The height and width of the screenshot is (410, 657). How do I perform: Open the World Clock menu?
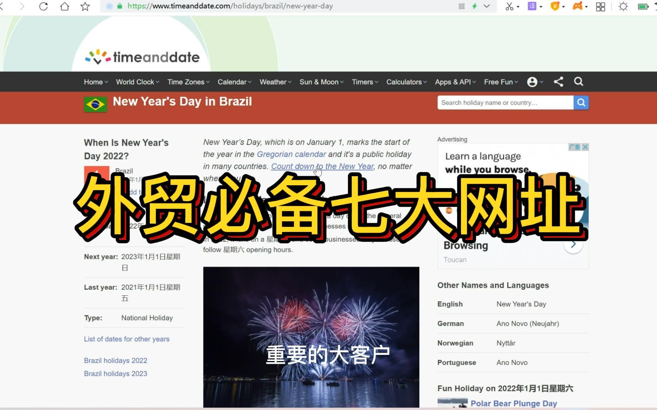tap(136, 82)
